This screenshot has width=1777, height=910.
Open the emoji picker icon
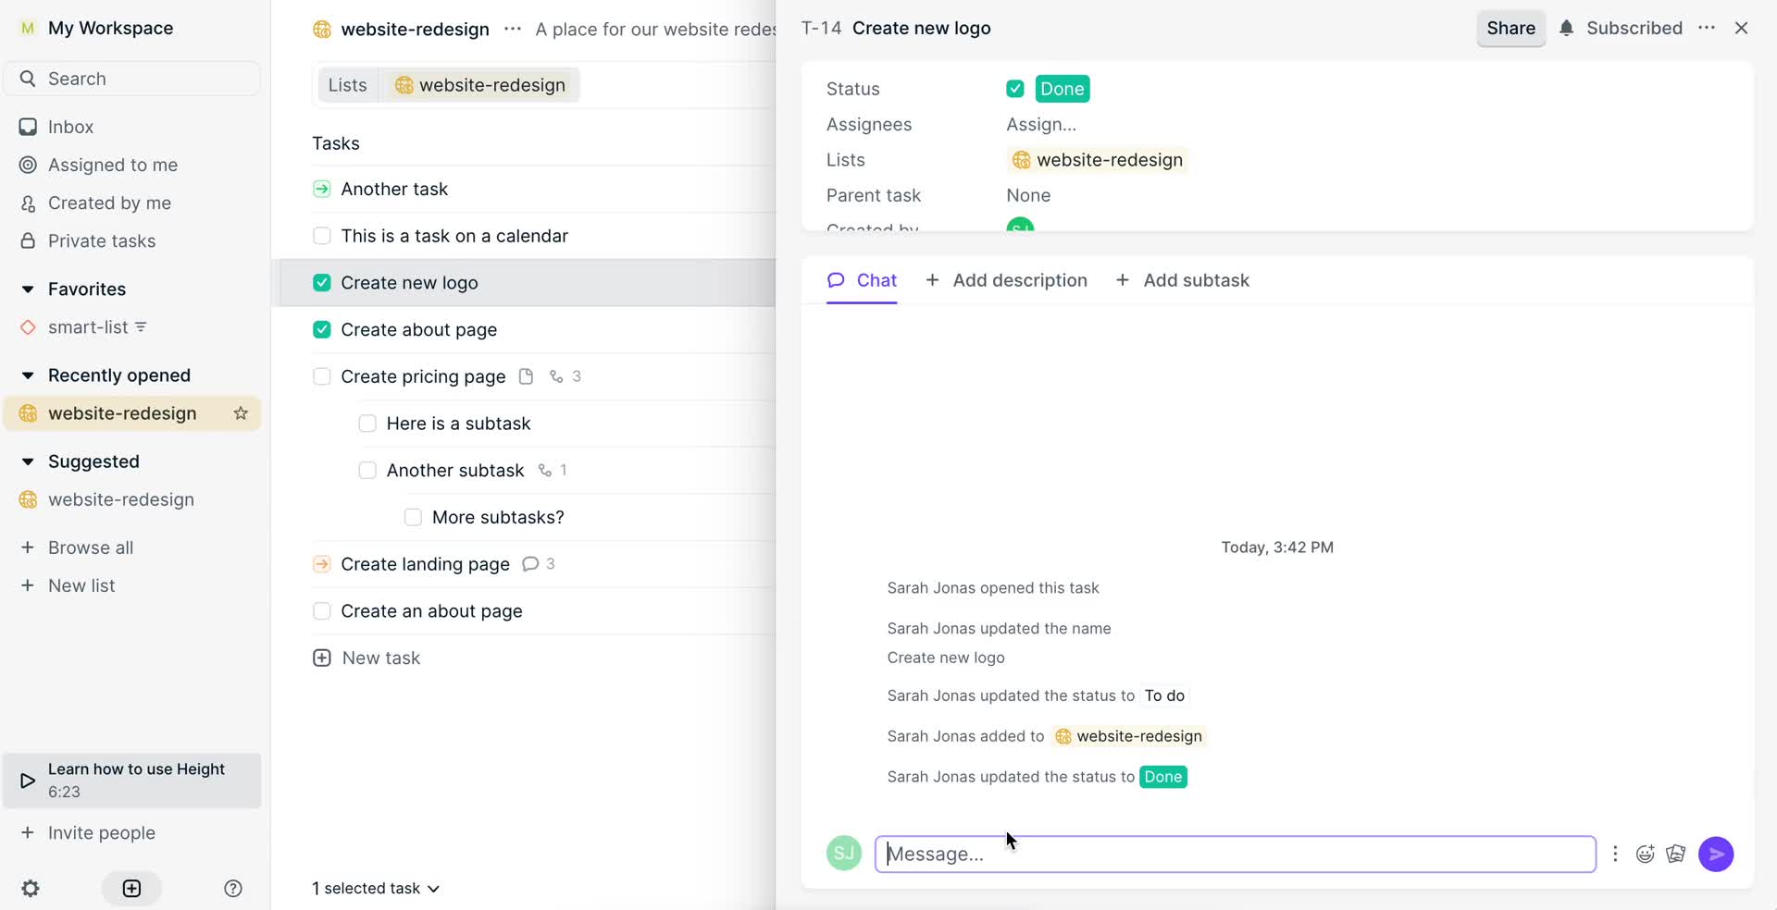[x=1645, y=855]
